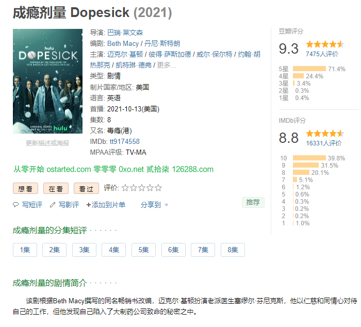
Task: Open episode 8集 short reviews
Action: point(233,250)
